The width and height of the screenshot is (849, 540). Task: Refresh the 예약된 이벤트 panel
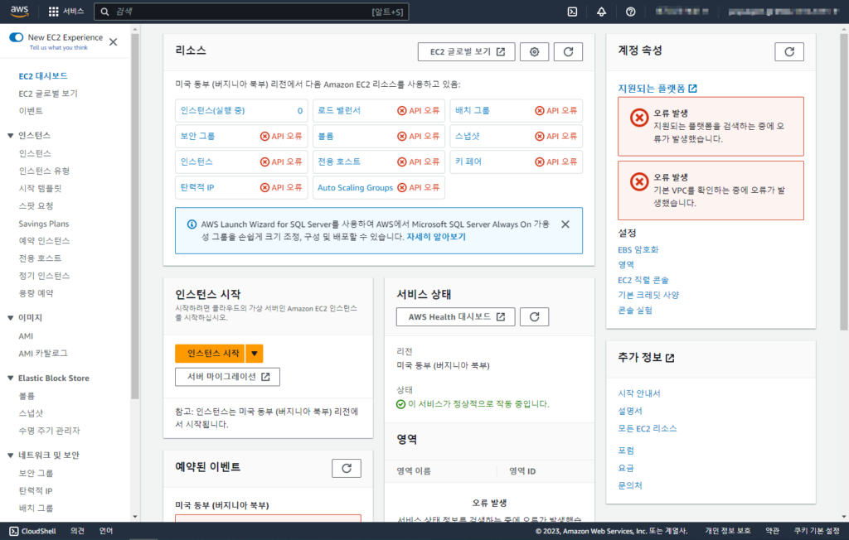pyautogui.click(x=347, y=469)
